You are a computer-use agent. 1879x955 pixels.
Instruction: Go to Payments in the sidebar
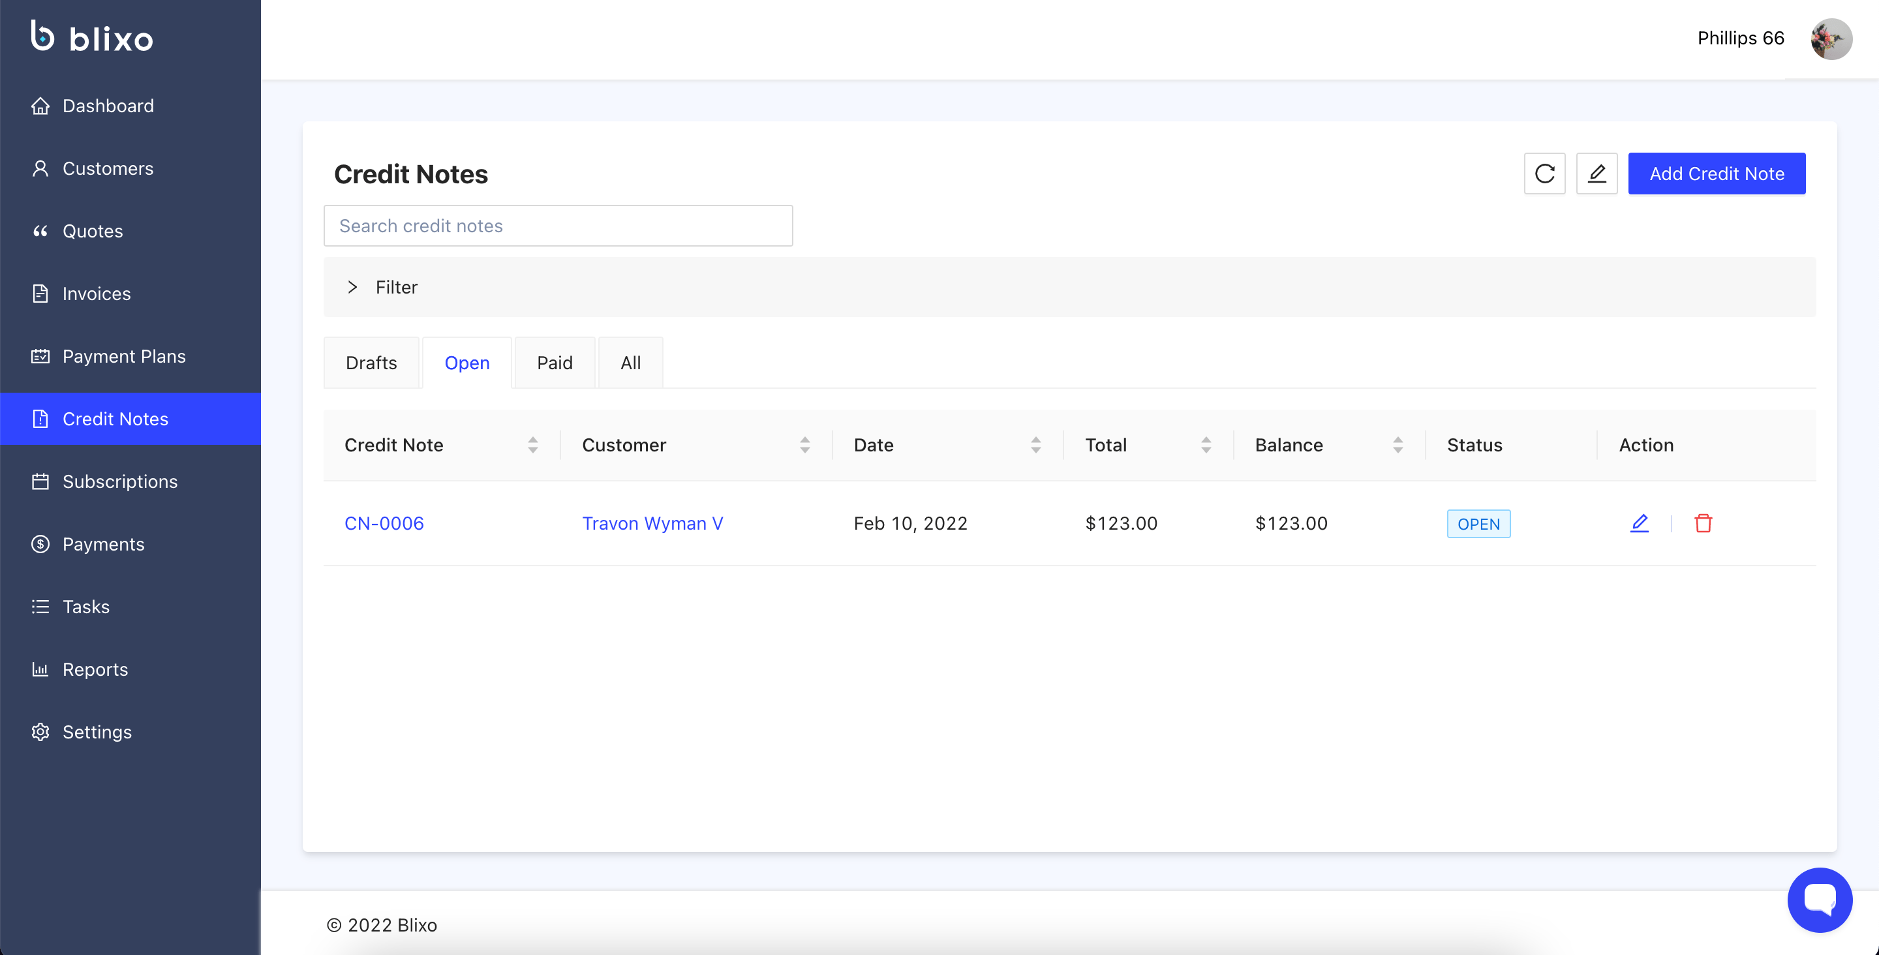point(103,544)
